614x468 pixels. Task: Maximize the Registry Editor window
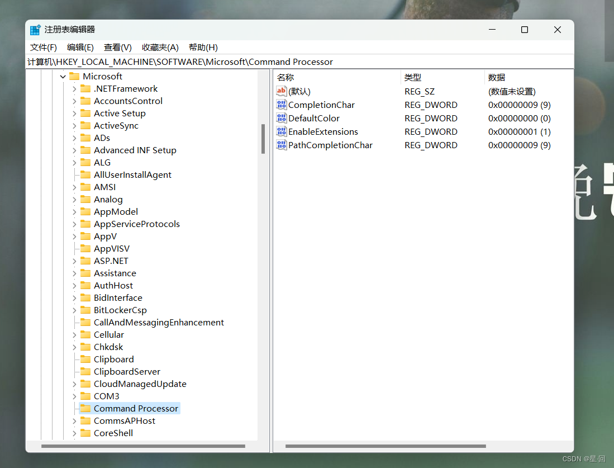525,30
